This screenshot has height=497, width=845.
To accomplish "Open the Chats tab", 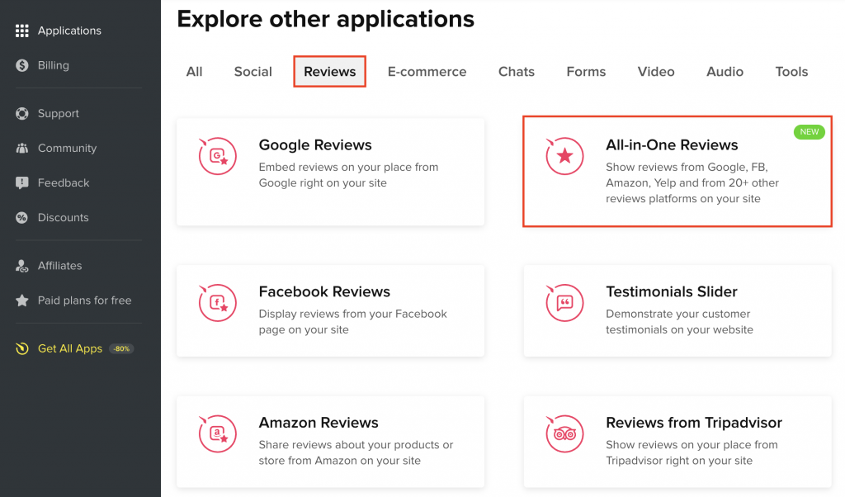I will 517,72.
